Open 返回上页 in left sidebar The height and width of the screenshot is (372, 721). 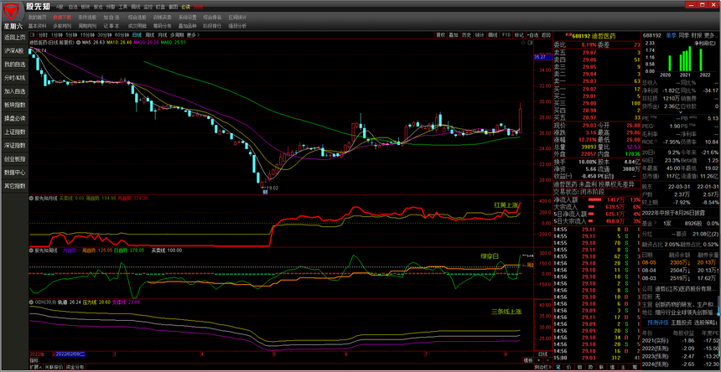click(x=14, y=37)
